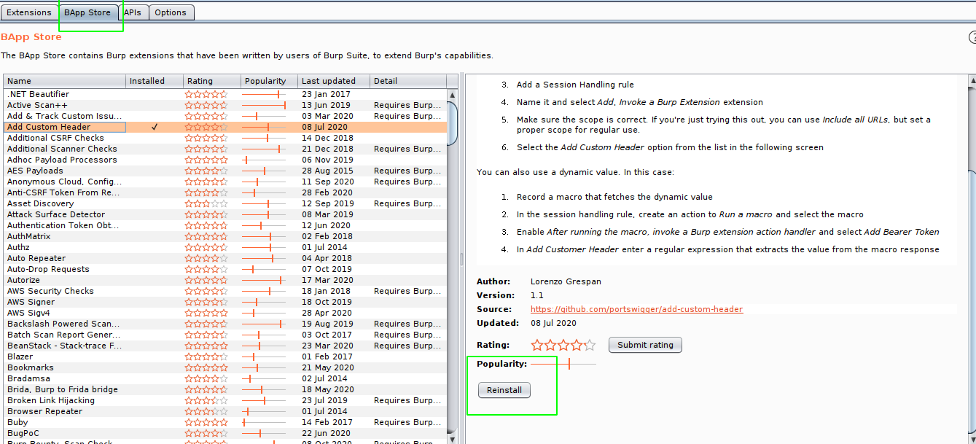976x444 pixels.
Task: Open the APIs tab
Action: click(x=133, y=12)
